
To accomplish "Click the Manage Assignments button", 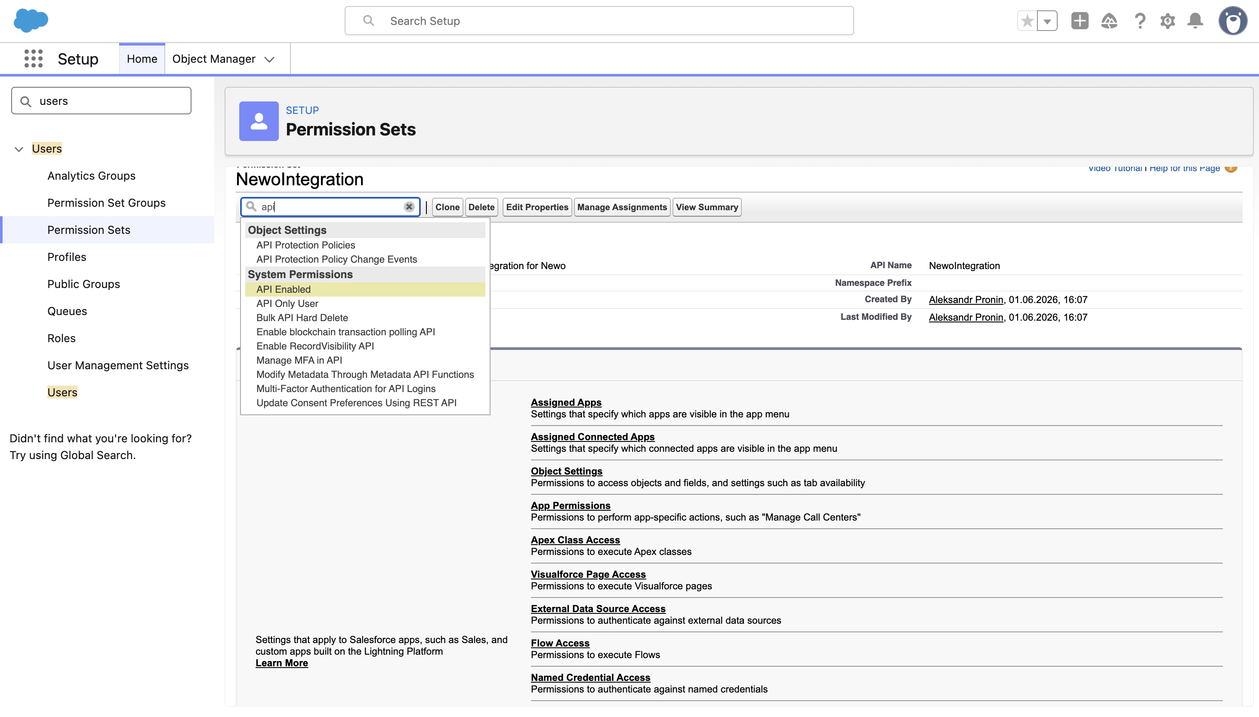I will coord(622,207).
